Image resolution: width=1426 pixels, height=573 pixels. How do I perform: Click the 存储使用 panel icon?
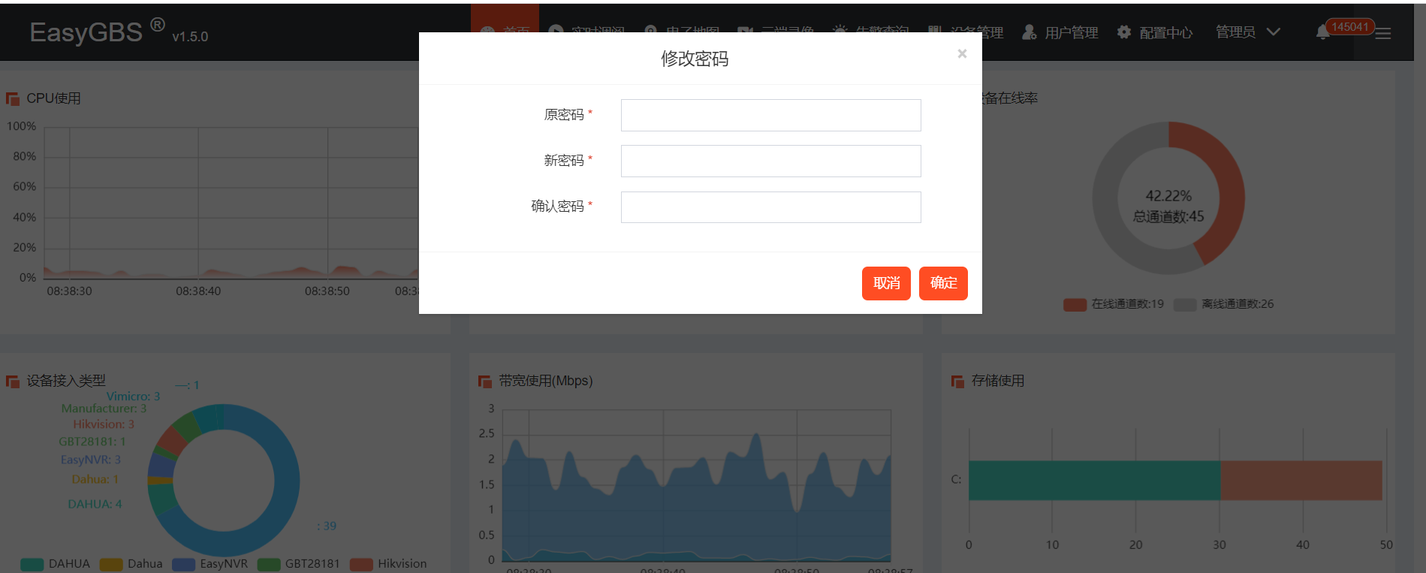(x=957, y=381)
